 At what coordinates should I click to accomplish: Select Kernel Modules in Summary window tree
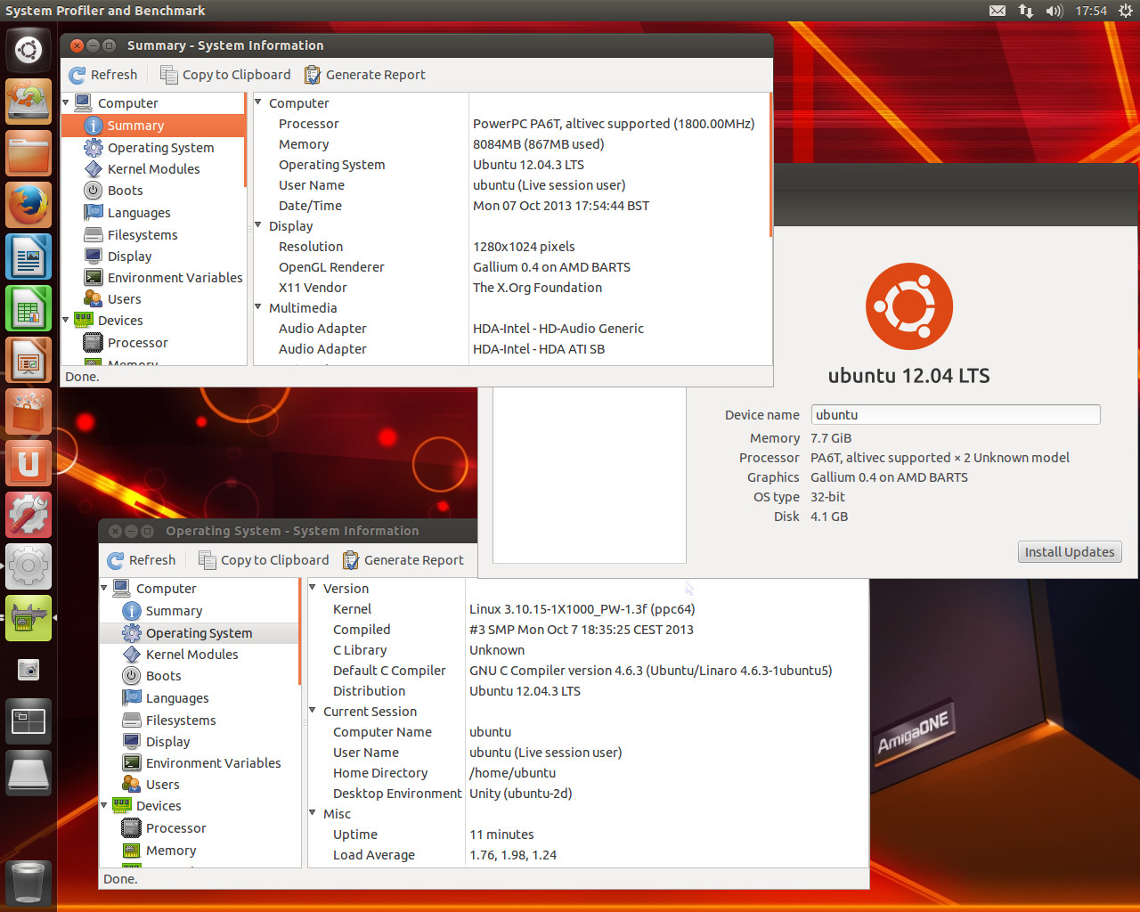pyautogui.click(x=153, y=169)
